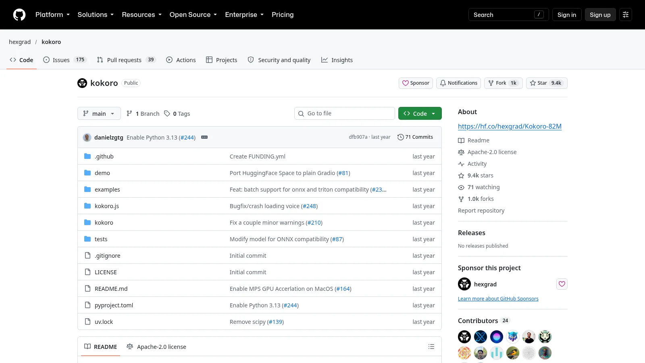Click danielzgtg's avatar in latest commit

point(87,137)
